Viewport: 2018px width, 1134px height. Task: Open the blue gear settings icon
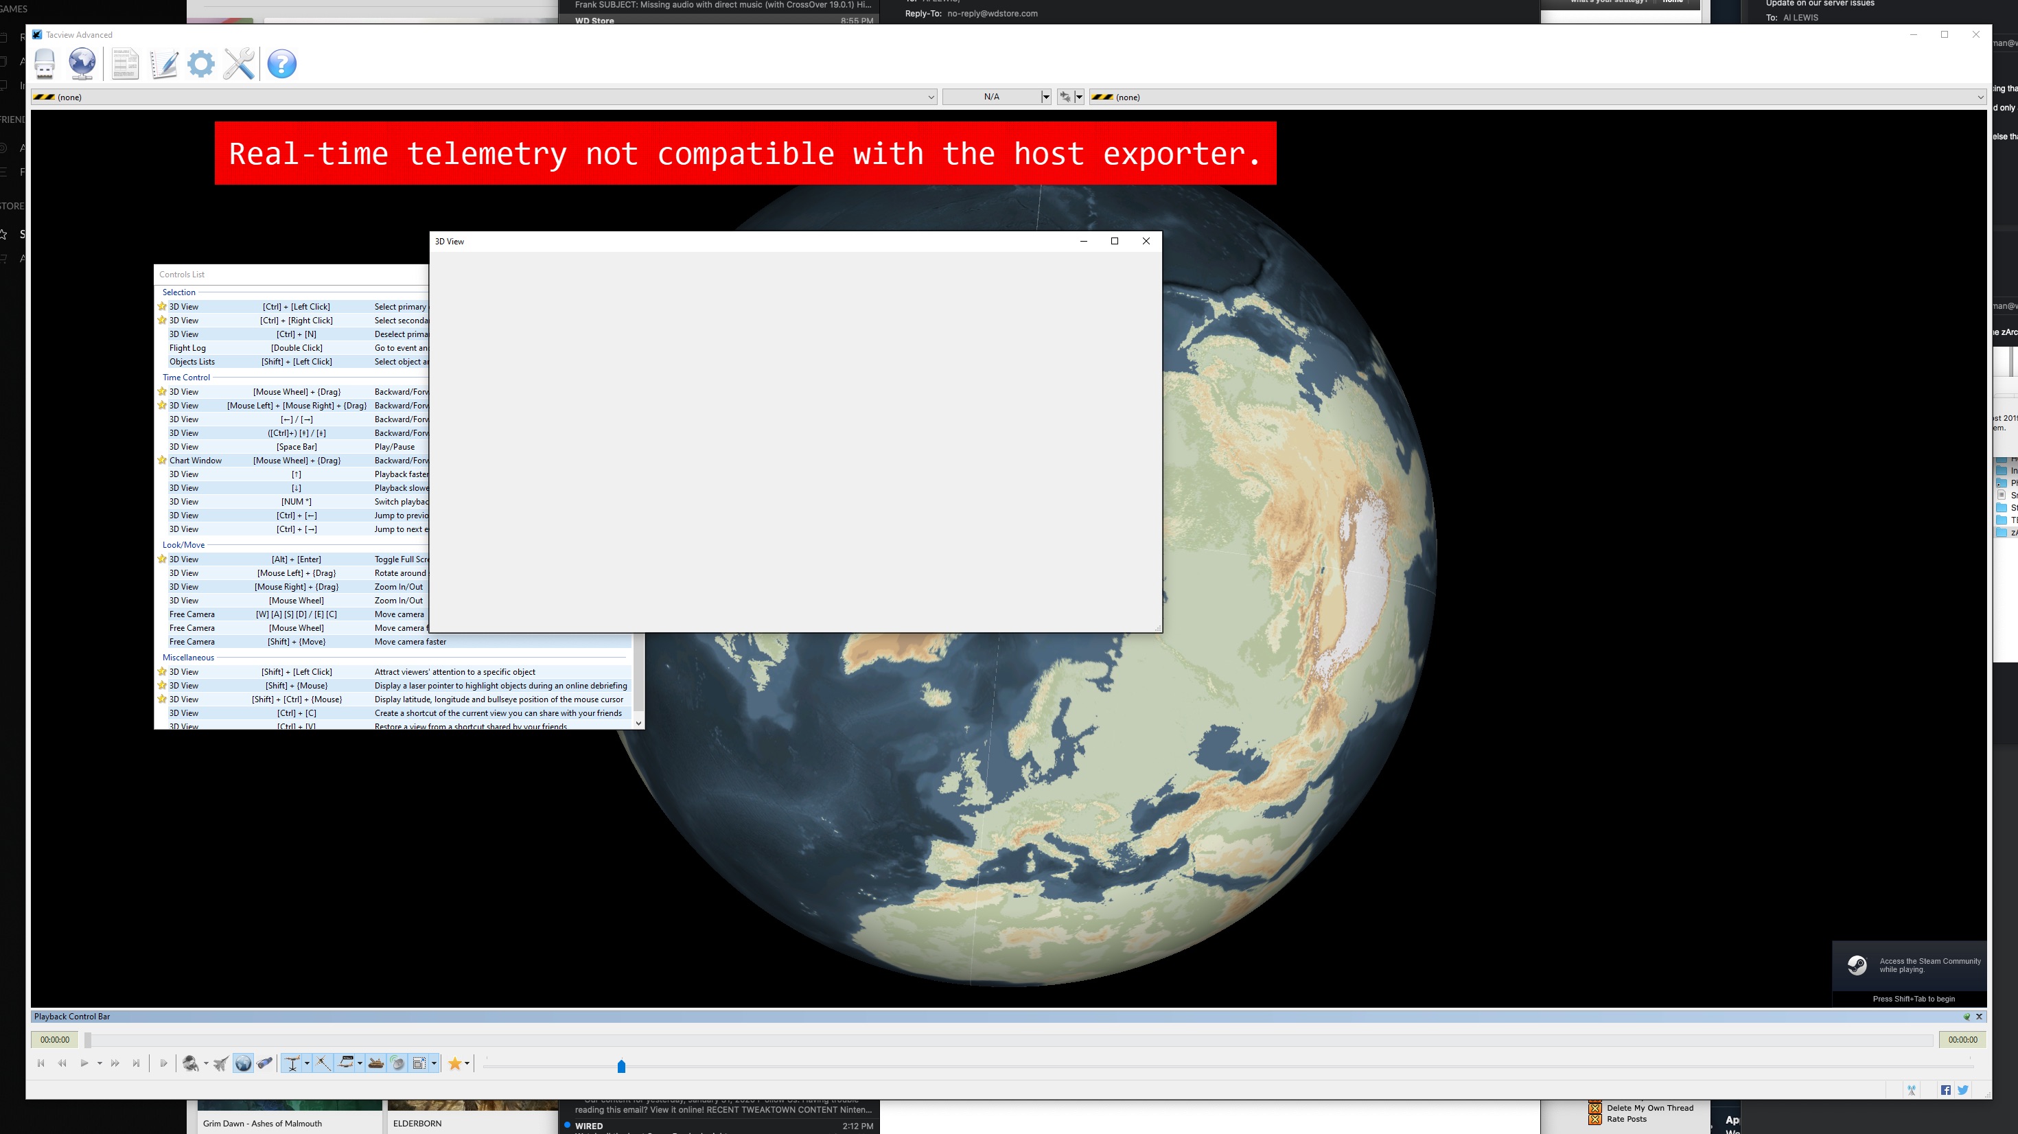[x=201, y=65]
